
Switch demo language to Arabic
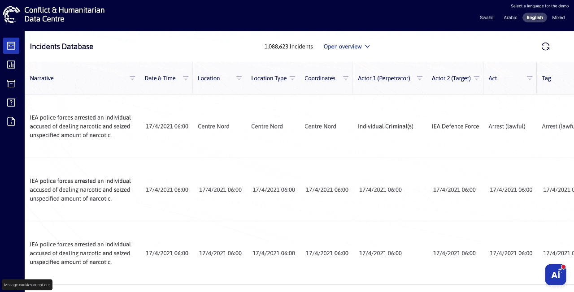click(510, 17)
